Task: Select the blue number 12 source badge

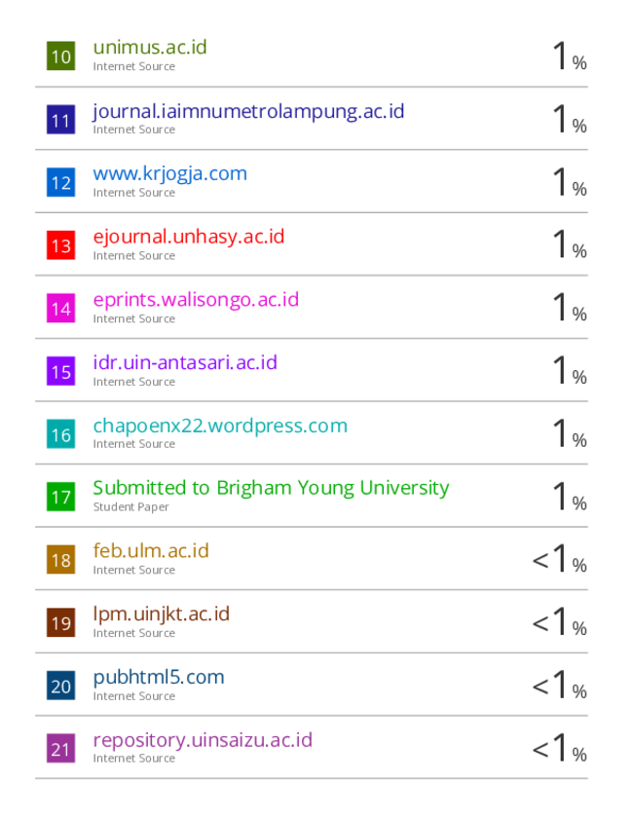Action: 60,182
